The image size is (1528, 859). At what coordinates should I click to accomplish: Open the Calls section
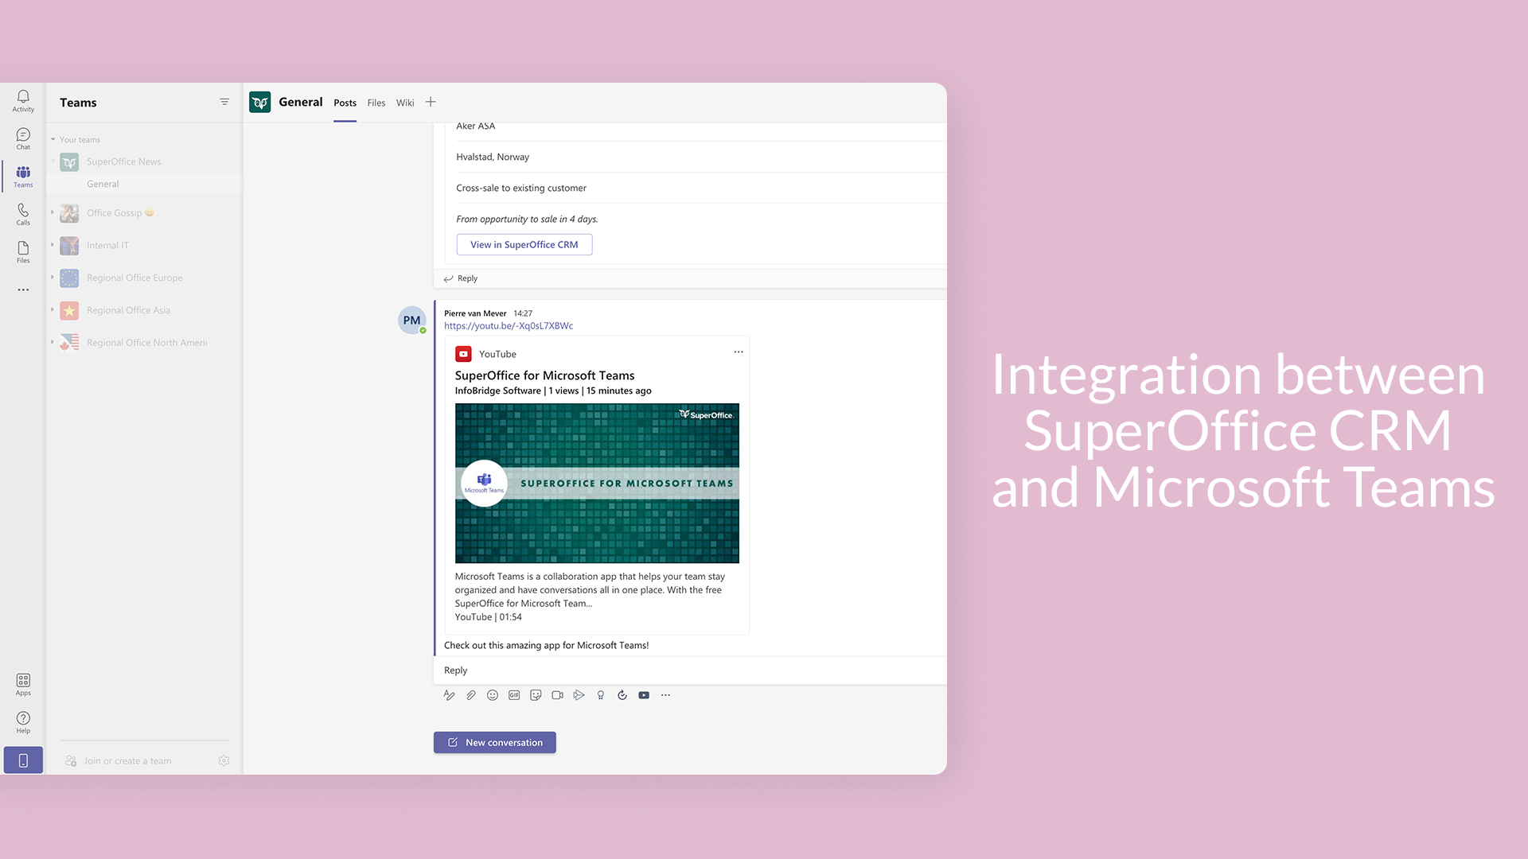[23, 214]
